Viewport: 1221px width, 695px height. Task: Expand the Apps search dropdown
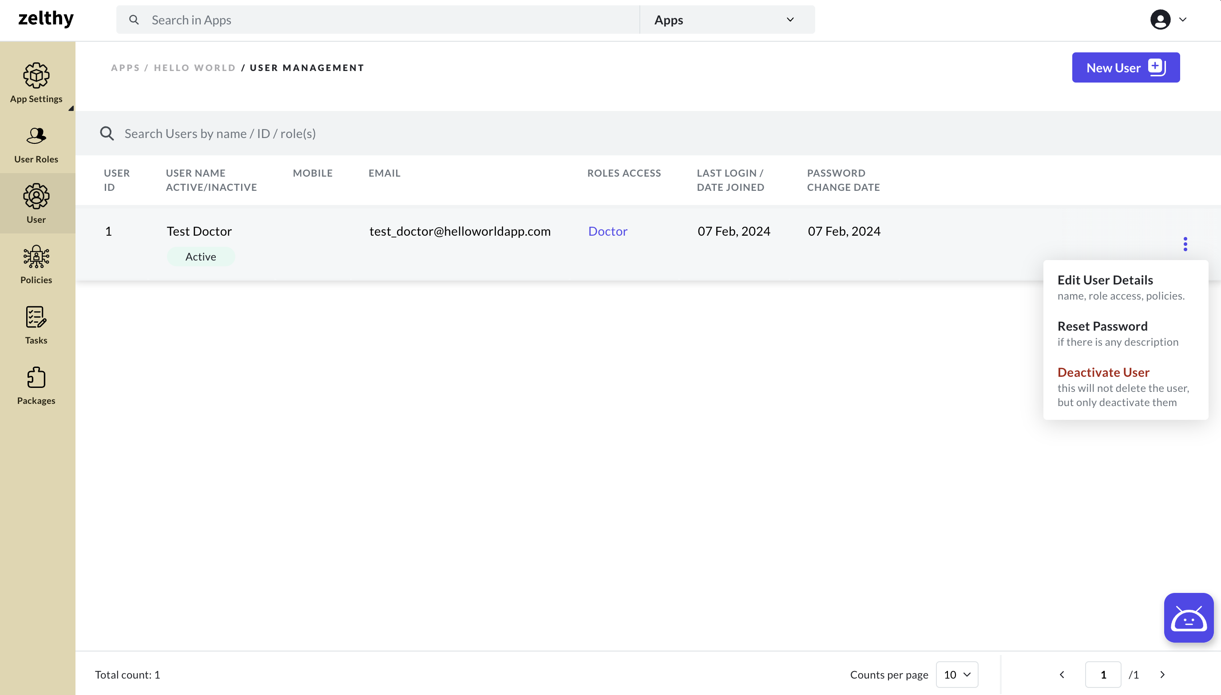788,19
